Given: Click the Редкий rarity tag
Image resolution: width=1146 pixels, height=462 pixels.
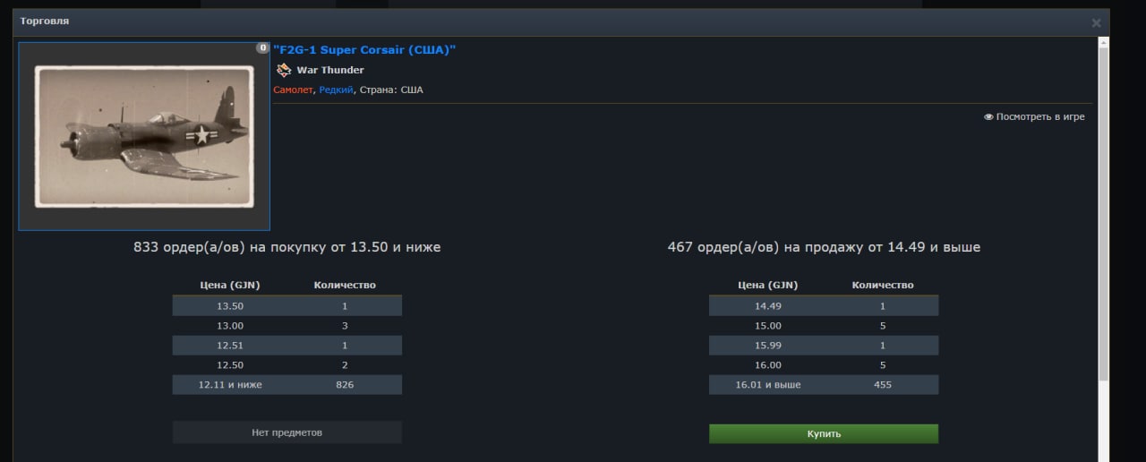Looking at the screenshot, I should coord(336,90).
